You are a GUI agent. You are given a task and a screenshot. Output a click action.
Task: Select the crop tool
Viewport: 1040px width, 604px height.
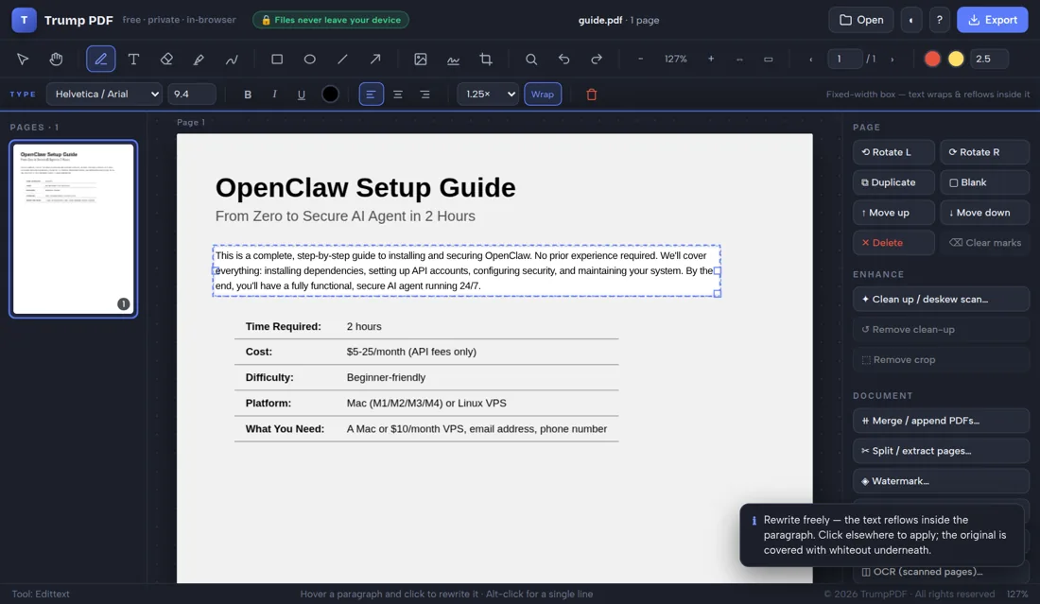(x=486, y=59)
